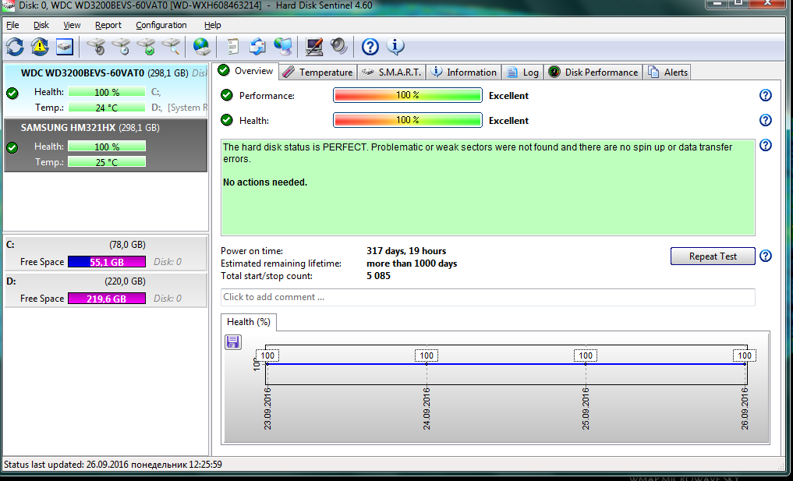Click the refresh with warning triangle icon
793x481 pixels.
[40, 47]
